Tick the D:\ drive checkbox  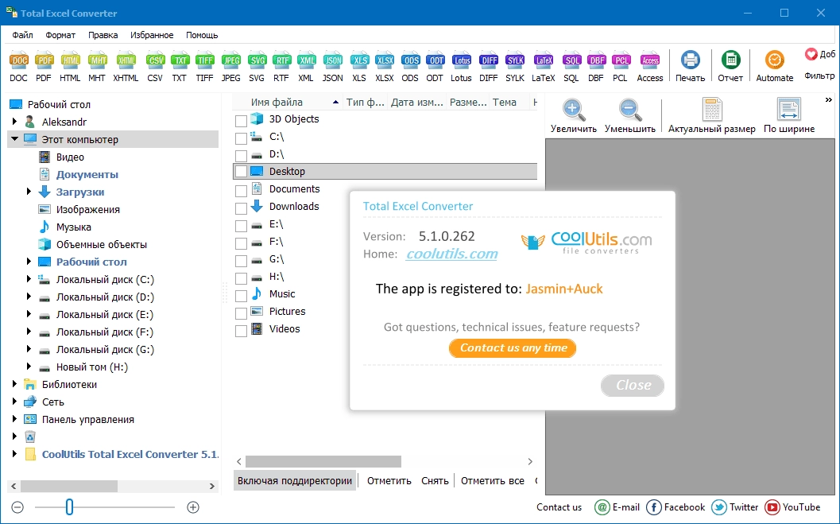pos(241,155)
